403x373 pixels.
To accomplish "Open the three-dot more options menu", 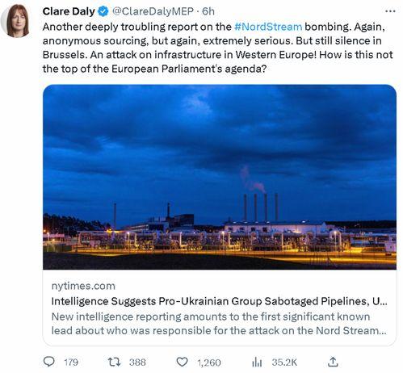I will click(x=390, y=11).
